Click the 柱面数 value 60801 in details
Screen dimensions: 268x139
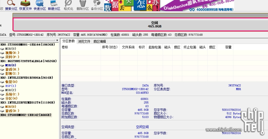click(x=145, y=99)
